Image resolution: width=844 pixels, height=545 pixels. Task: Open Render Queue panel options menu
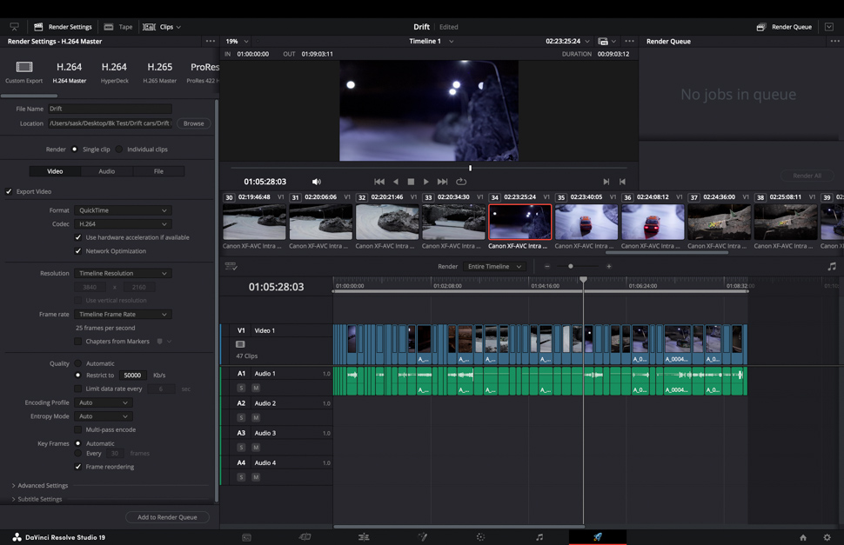(834, 42)
